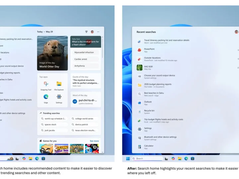Screen dimensions: 239x179
Task: Click See more in Games for you
Action: point(94,141)
